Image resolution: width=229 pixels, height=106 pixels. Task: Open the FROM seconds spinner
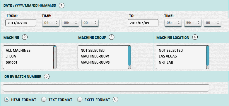pyautogui.click(x=90, y=23)
